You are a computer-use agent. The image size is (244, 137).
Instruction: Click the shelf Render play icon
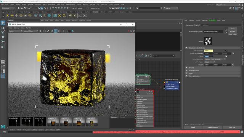[x=85, y=16]
